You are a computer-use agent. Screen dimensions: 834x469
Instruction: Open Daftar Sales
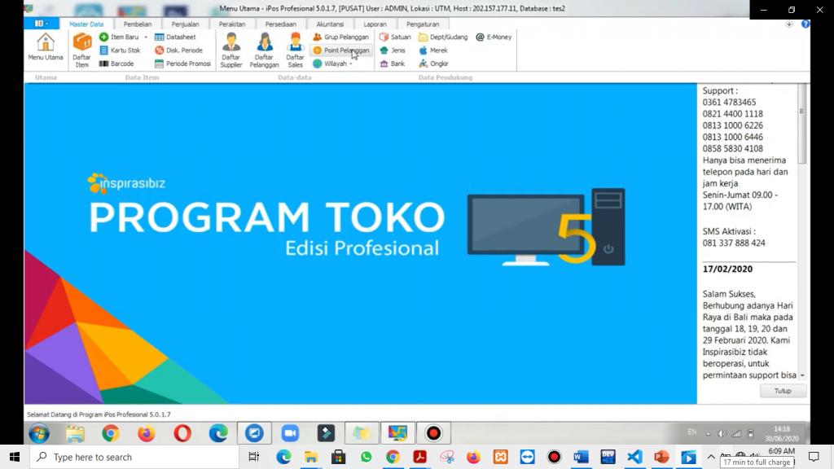coord(295,50)
